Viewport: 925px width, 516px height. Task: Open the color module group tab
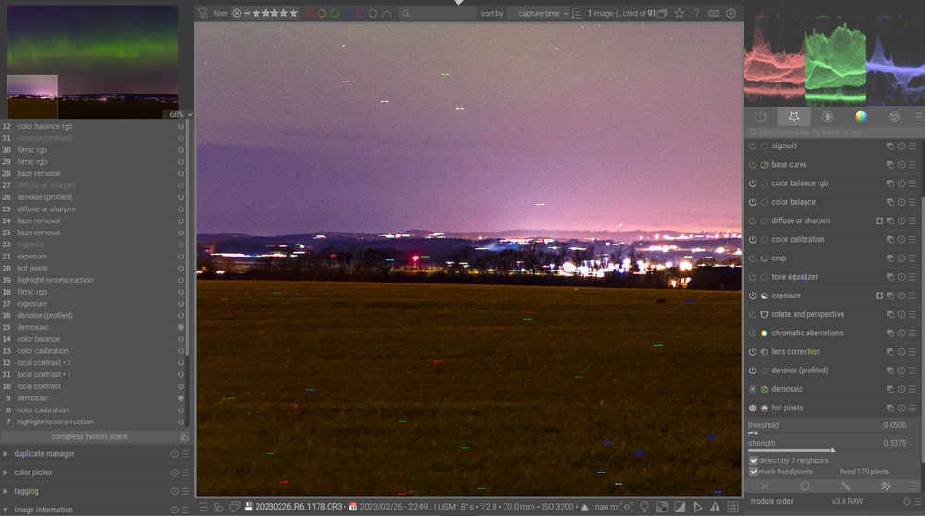860,117
